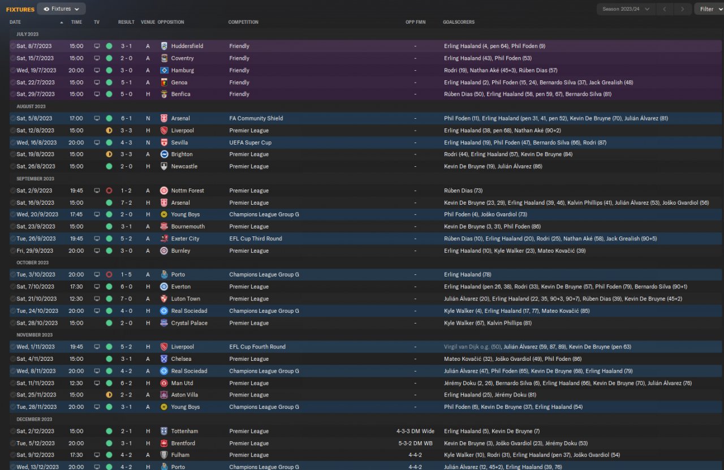Open the FA Community Shield competition link
Screen dimensions: 724x470
[256, 119]
